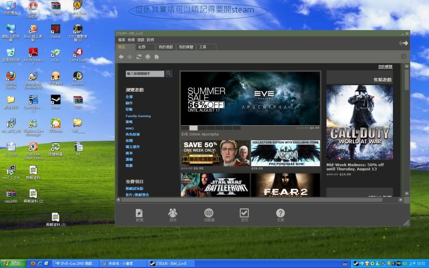Screen dimensions: 429x268
Task: Open the Imperium Save 50% promo
Action: coord(215,153)
